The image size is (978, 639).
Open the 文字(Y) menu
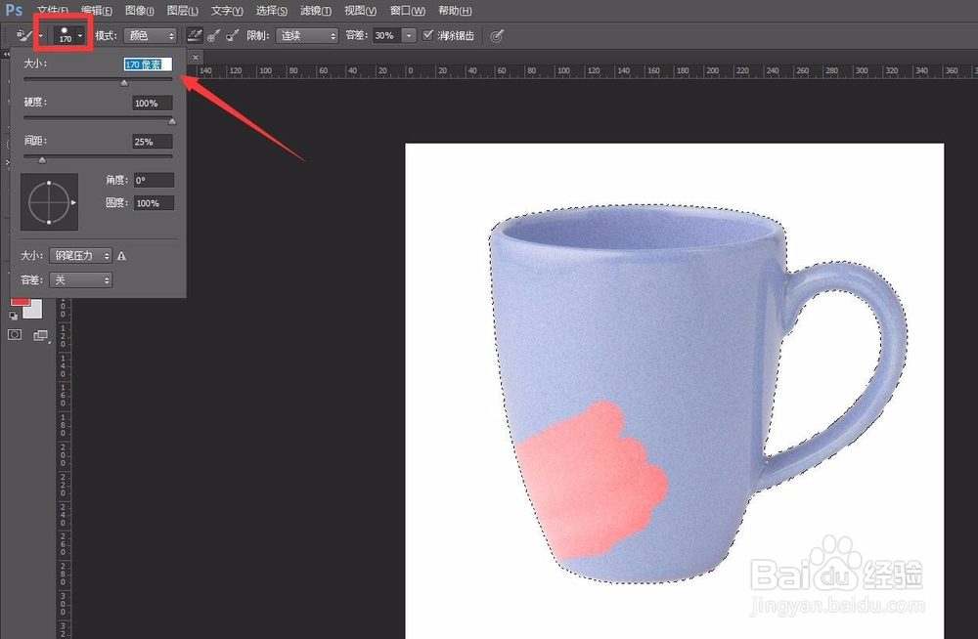pyautogui.click(x=227, y=11)
